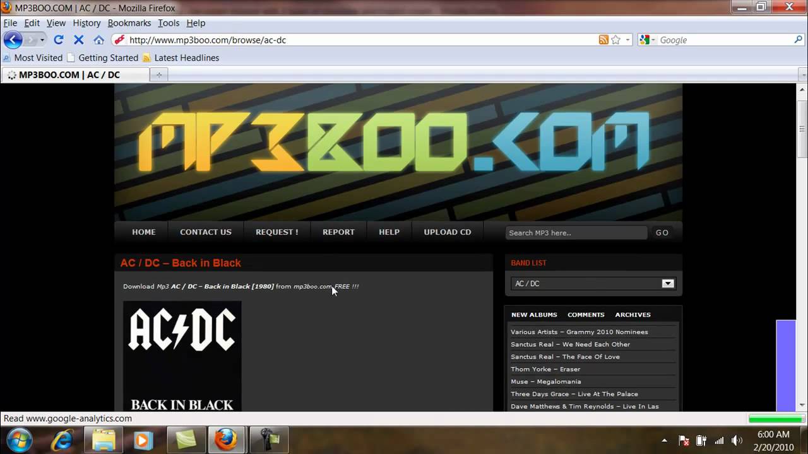Screen dimensions: 808x454
Task: Focus the Search MP3 here field
Action: pyautogui.click(x=576, y=233)
